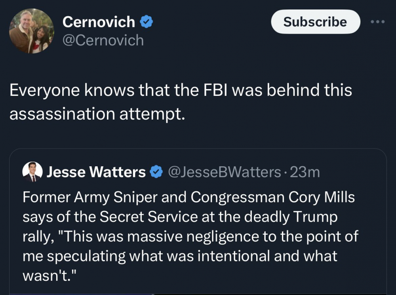Click Jesse Watters' verified checkmark badge
The width and height of the screenshot is (396, 295).
157,172
